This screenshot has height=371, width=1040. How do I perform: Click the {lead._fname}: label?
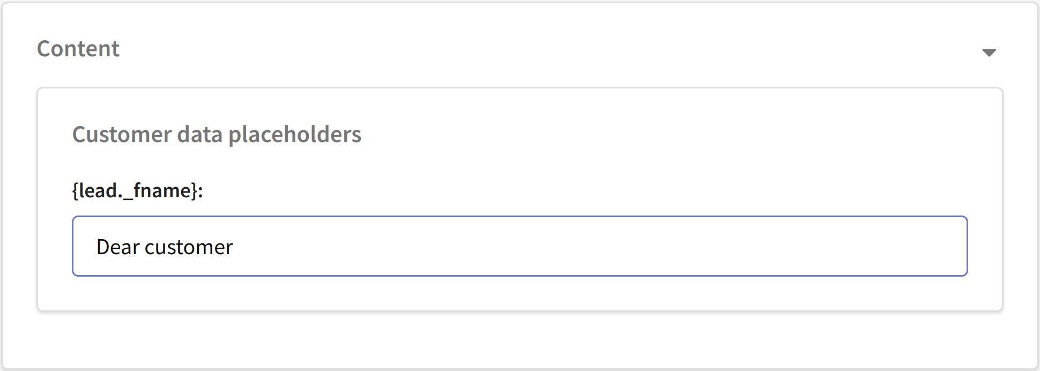coord(138,190)
